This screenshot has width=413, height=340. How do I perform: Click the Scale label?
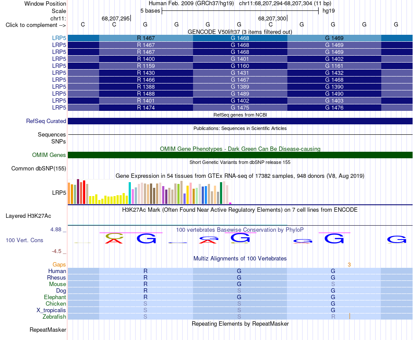pyautogui.click(x=59, y=11)
